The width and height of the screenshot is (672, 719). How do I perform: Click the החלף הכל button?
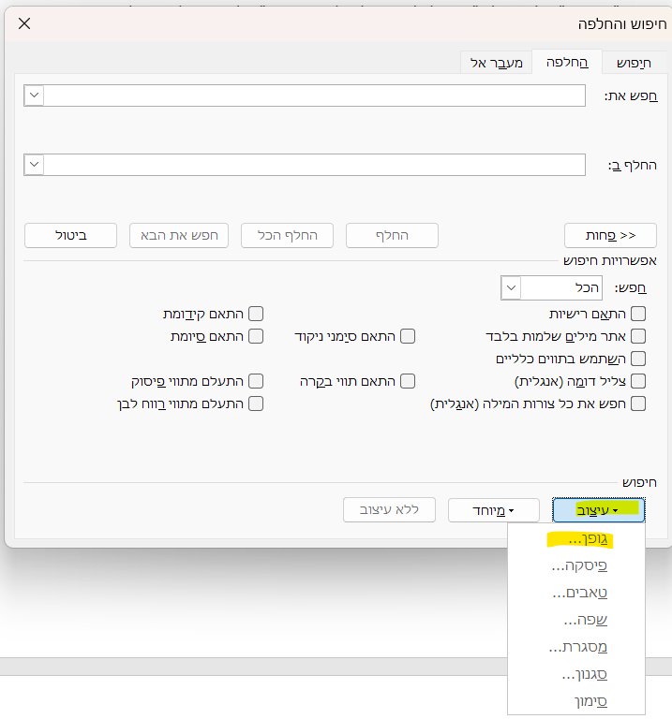288,236
